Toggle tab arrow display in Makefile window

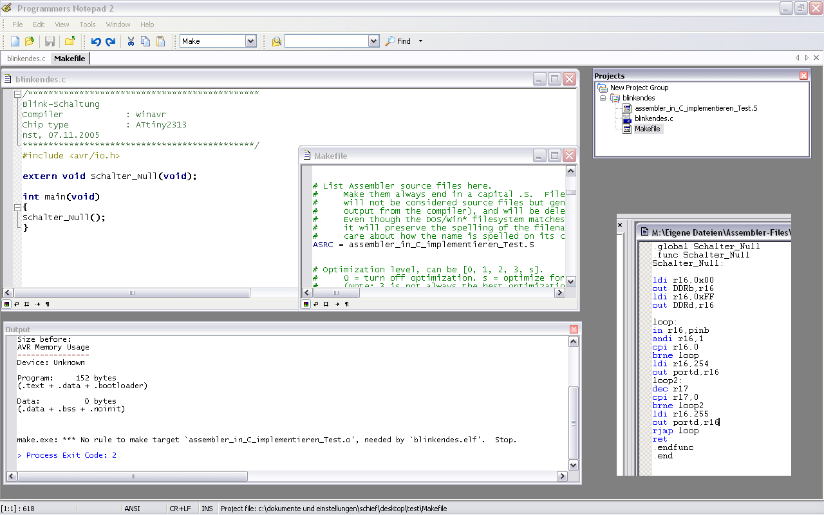pos(337,304)
